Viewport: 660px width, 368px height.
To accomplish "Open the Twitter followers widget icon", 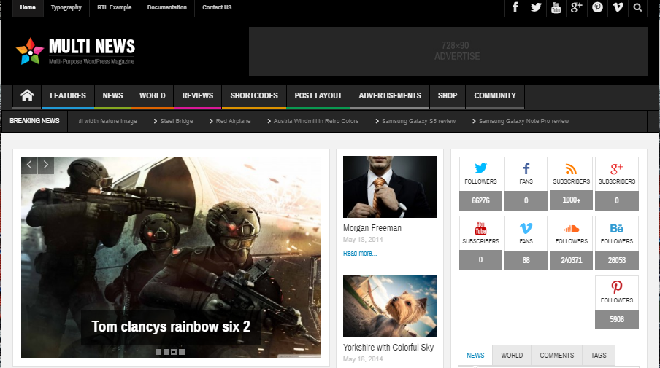I will 480,168.
